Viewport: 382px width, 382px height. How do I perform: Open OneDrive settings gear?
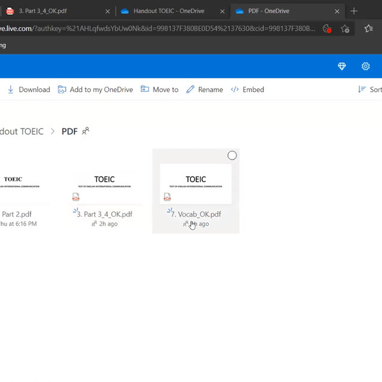tap(366, 66)
